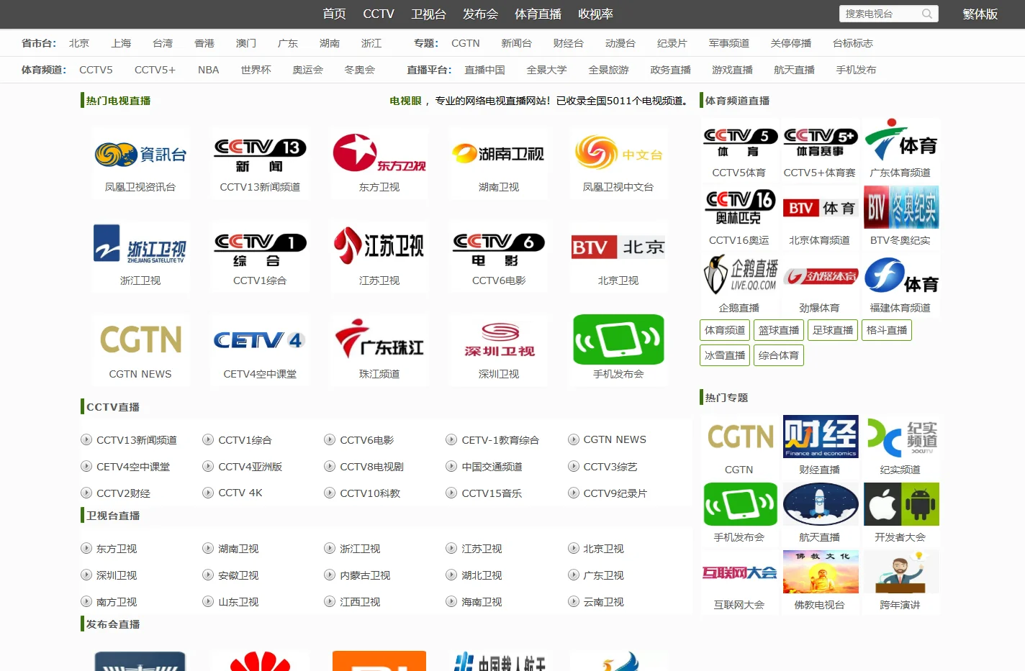Open the 跨年演讲 thumbnail

901,572
